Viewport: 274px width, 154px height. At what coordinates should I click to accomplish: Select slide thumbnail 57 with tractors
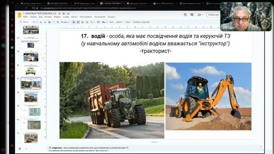click(31, 83)
